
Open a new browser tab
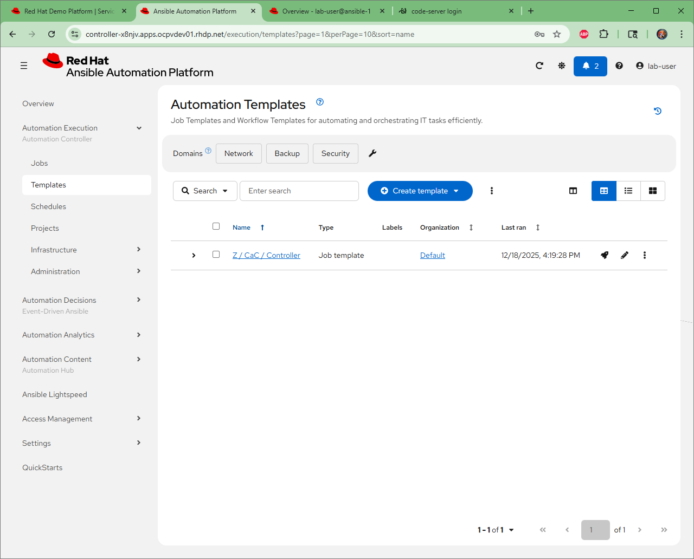(x=531, y=11)
